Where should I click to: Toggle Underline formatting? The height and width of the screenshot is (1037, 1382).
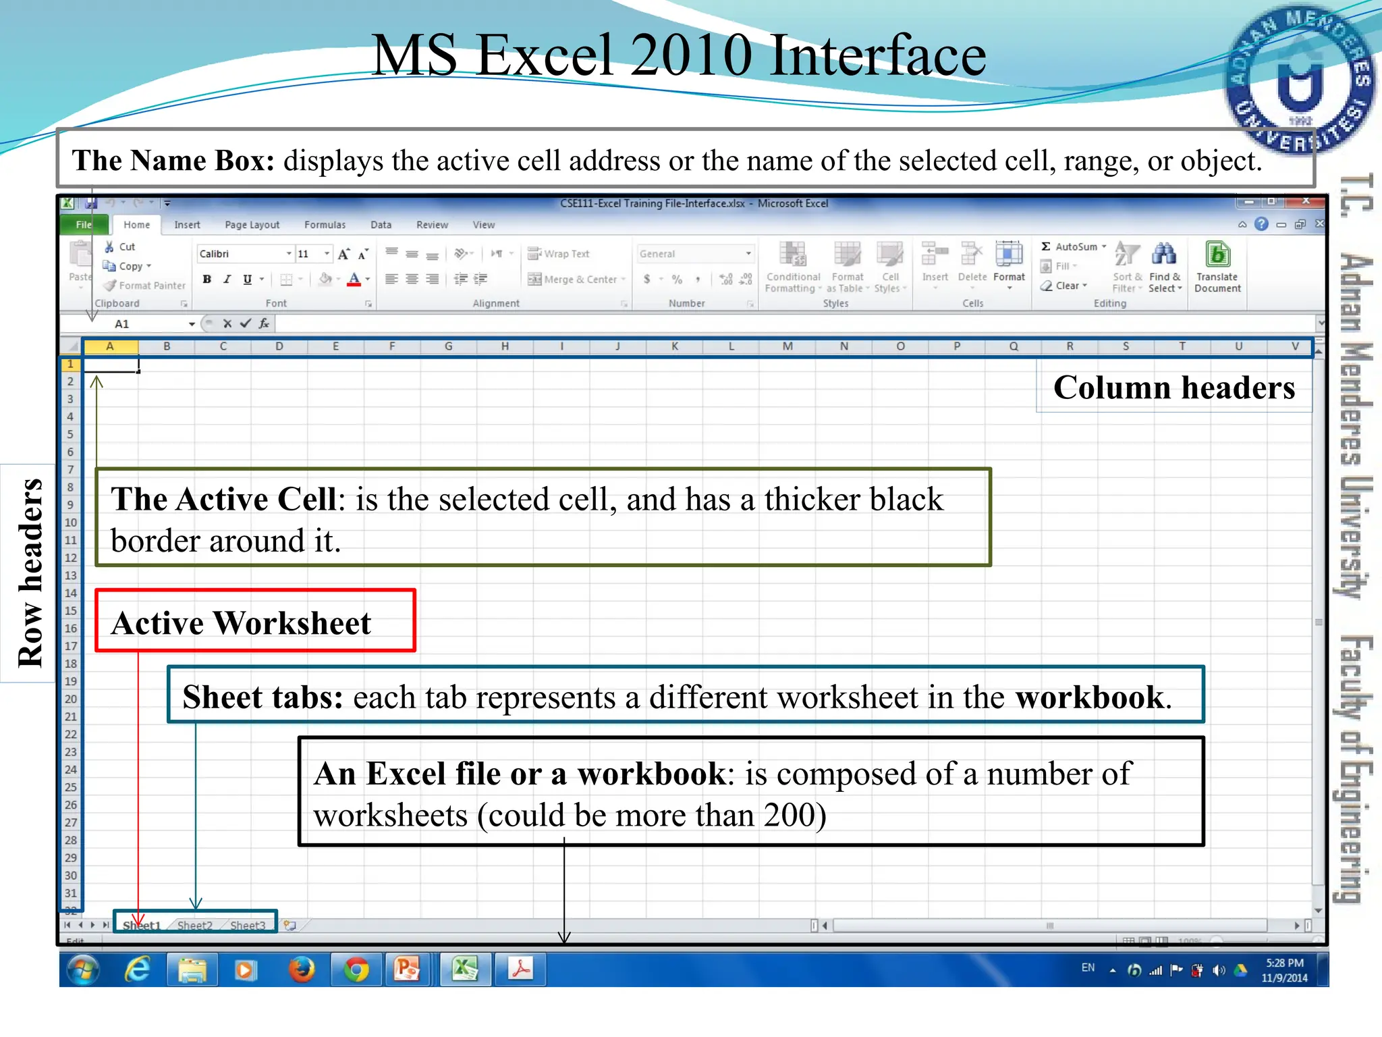tap(248, 280)
